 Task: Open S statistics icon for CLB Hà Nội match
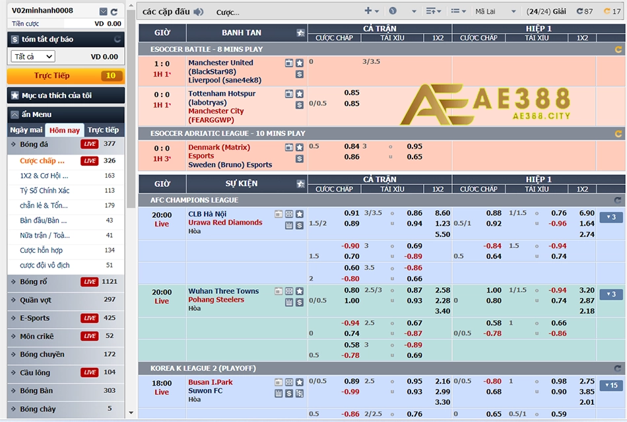click(x=300, y=225)
